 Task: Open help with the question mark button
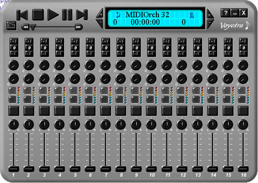pyautogui.click(x=225, y=13)
